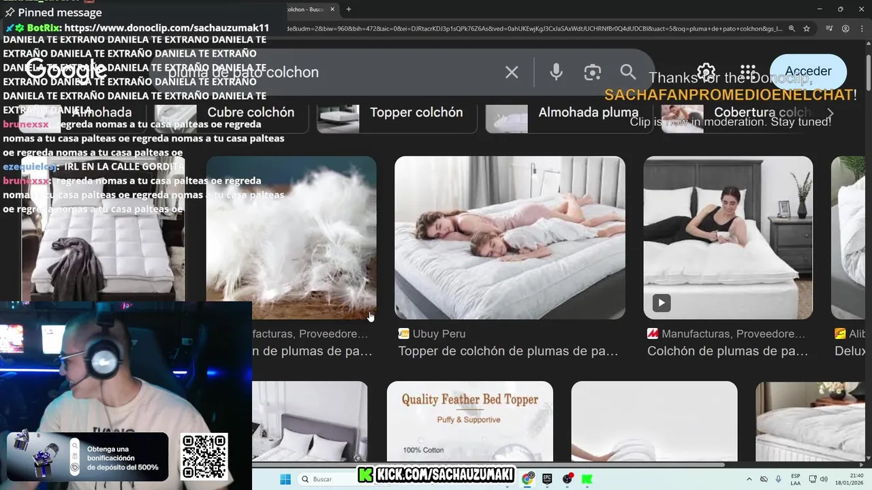Screen dimensions: 872x490
Task: Click the cloud sync tray icon
Action: pyautogui.click(x=764, y=479)
